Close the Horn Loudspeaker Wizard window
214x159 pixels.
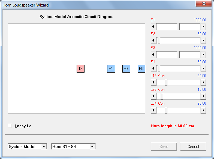click(204, 4)
